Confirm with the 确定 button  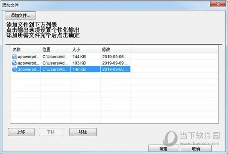[163, 149]
